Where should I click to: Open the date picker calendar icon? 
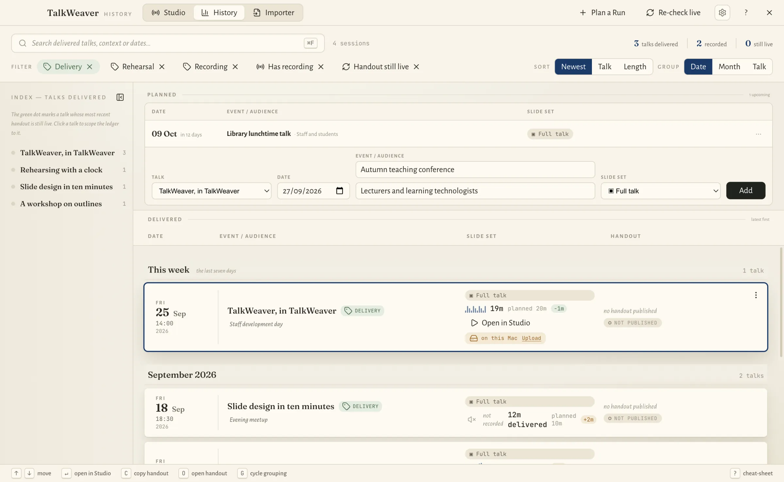click(339, 191)
